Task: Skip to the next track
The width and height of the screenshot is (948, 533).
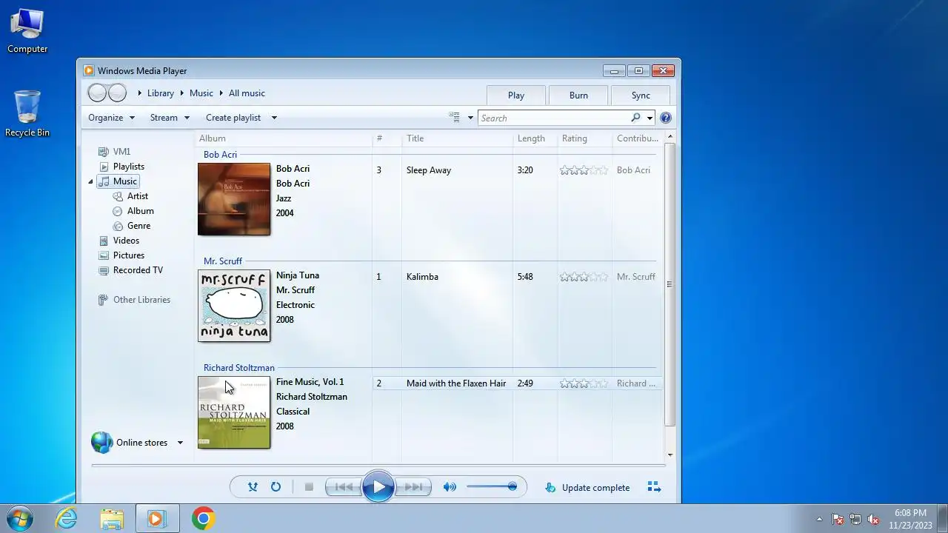Action: click(413, 487)
